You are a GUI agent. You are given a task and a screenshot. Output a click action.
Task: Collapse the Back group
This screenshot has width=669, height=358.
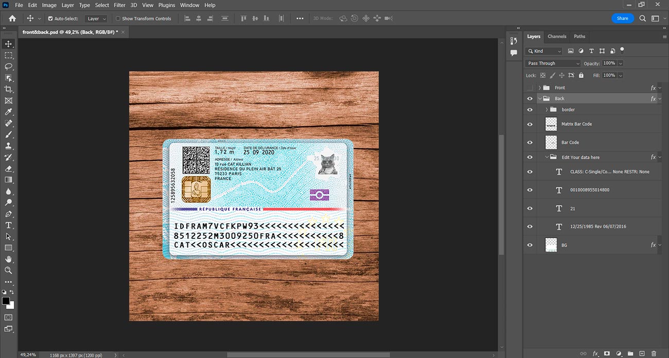[x=539, y=99]
